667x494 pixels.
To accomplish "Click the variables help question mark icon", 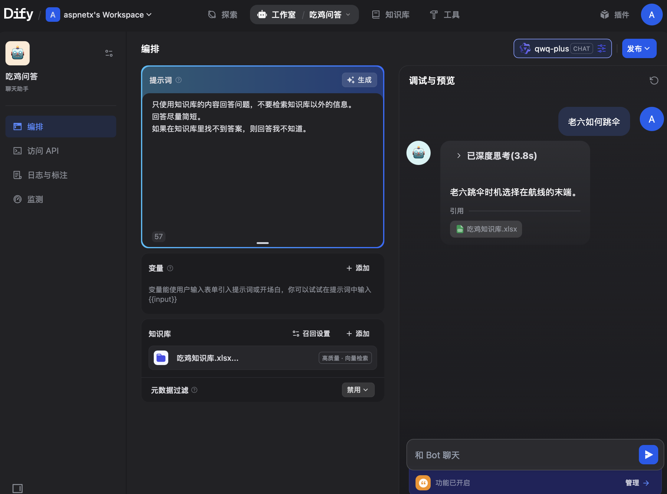I will pyautogui.click(x=170, y=268).
